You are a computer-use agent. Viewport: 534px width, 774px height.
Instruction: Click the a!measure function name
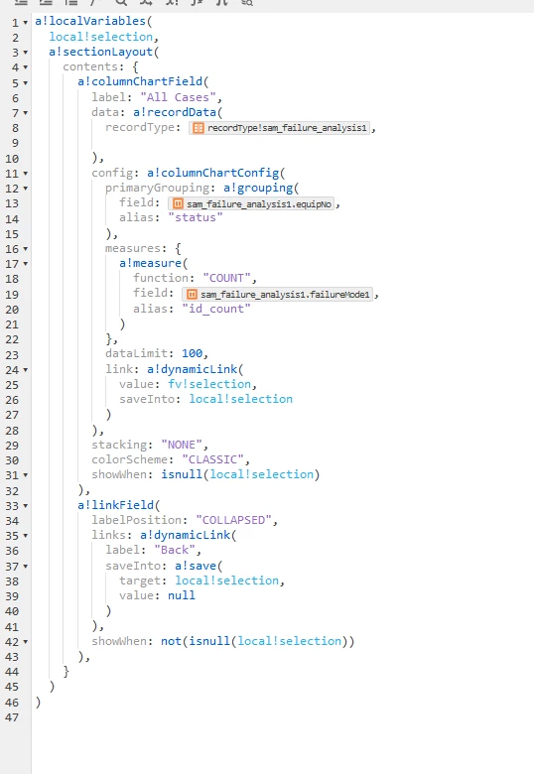[x=151, y=264]
